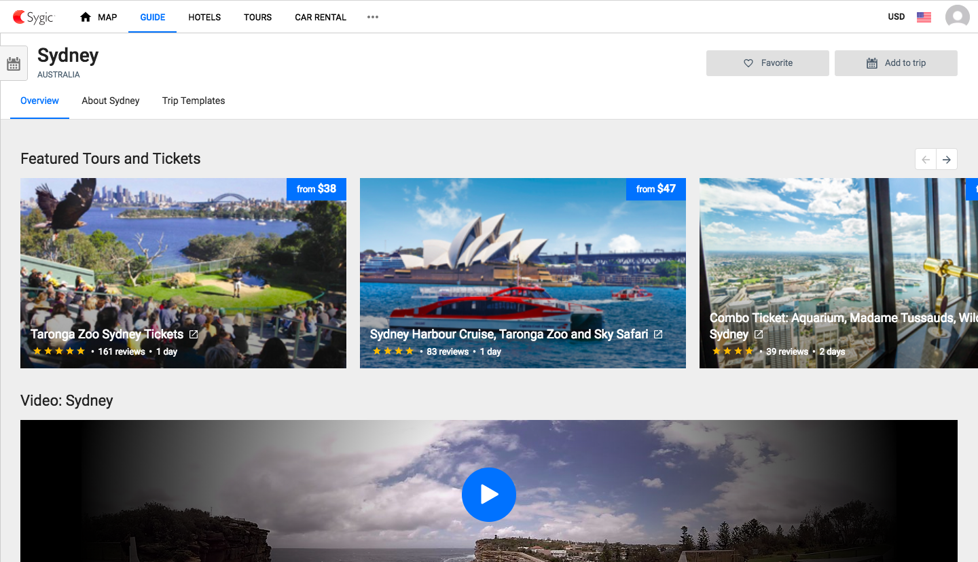Open the user profile avatar

(958, 17)
